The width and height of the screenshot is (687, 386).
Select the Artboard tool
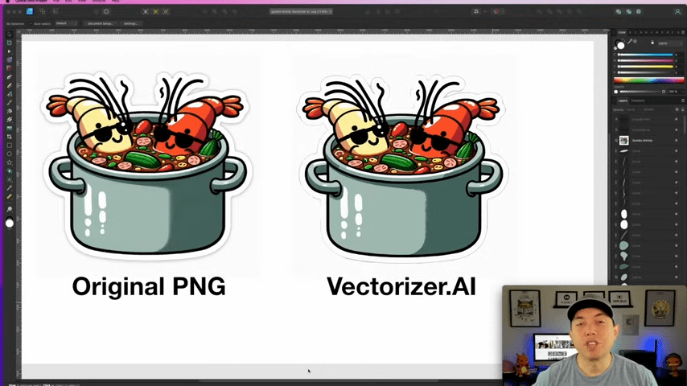(9, 43)
